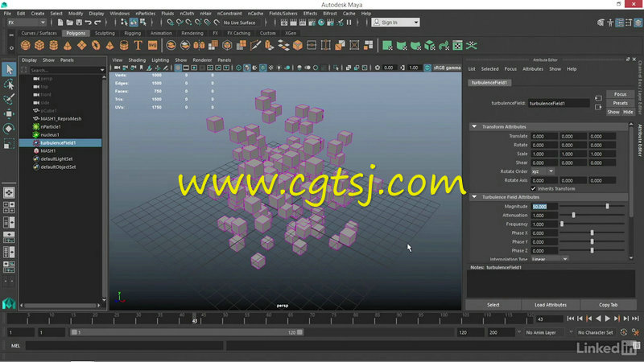
Task: Open Attribute Editor Attributes menu
Action: point(533,69)
